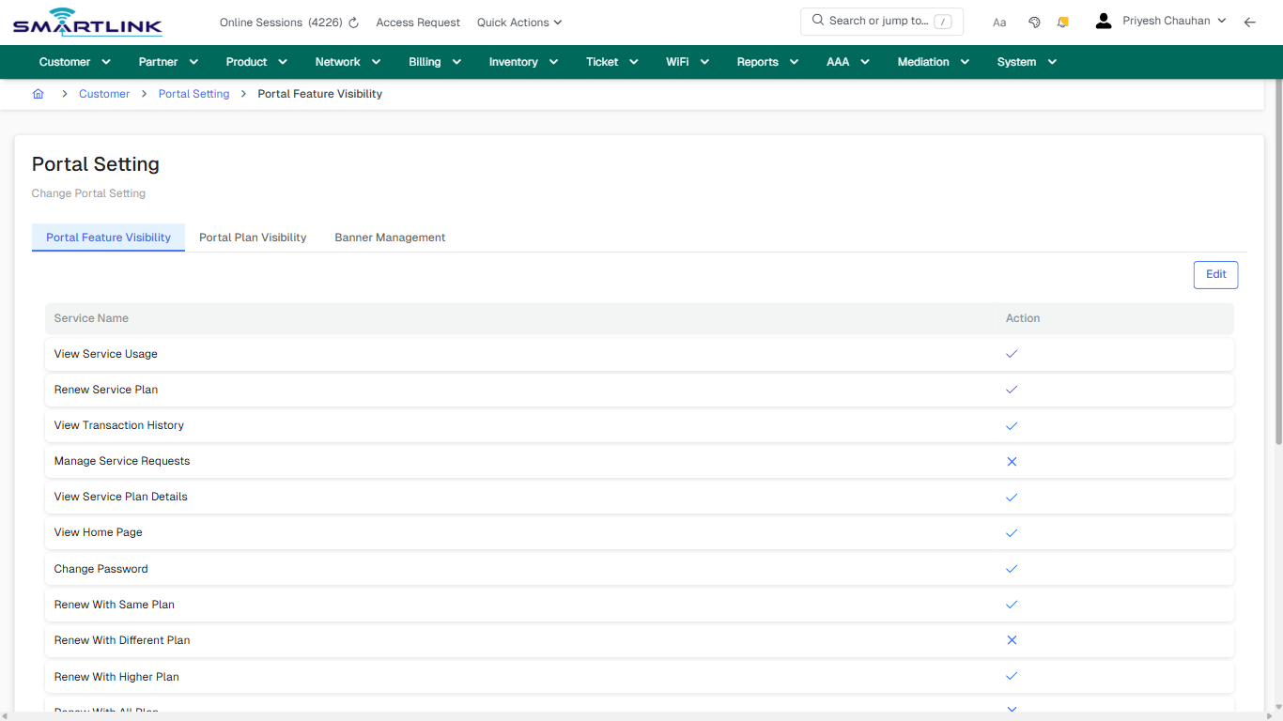The height and width of the screenshot is (721, 1283).
Task: Click the Aa text size icon
Action: click(x=998, y=22)
